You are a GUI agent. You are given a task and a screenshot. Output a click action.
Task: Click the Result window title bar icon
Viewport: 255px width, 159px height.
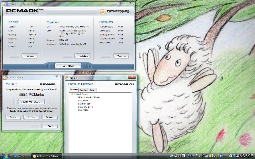pos(67,78)
